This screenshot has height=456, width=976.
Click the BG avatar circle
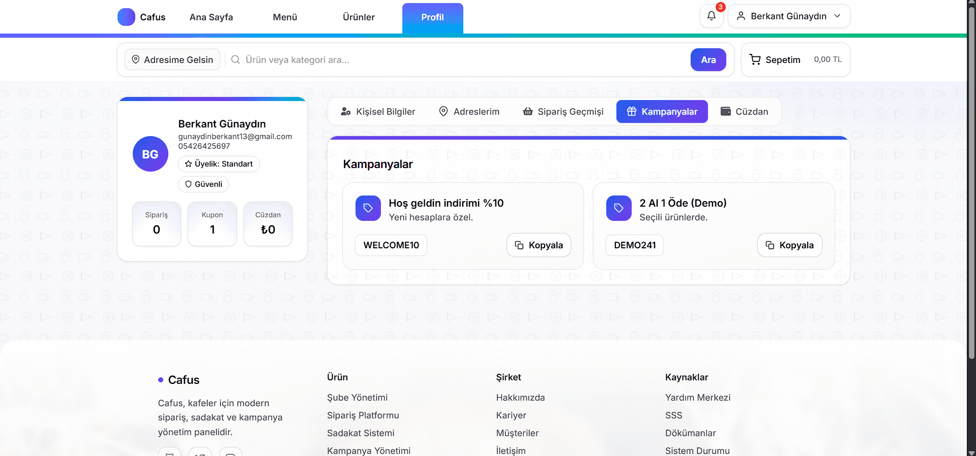pos(150,154)
